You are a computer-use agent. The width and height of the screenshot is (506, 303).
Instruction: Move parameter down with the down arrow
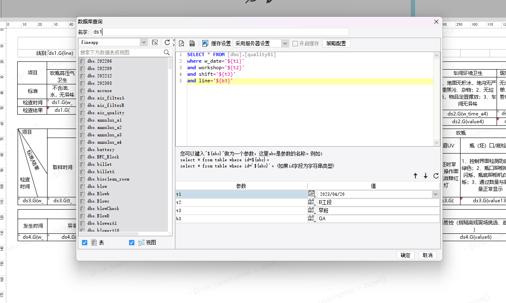tap(426, 176)
